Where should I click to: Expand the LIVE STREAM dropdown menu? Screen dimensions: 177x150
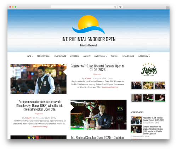[101, 56]
